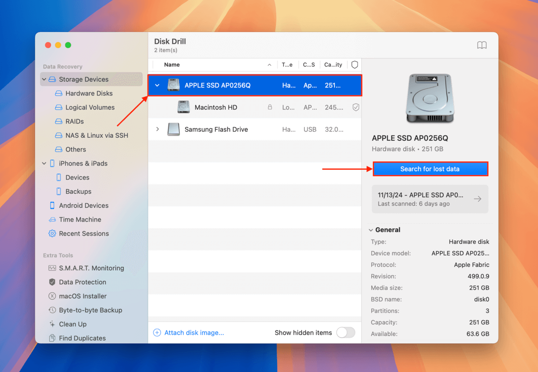Click the Recent Sessions gear icon

click(52, 233)
